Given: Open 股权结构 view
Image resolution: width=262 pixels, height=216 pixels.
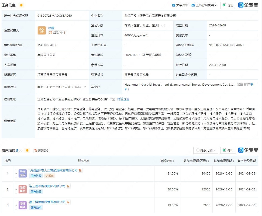Looking at the screenshot, I should point(41,150).
